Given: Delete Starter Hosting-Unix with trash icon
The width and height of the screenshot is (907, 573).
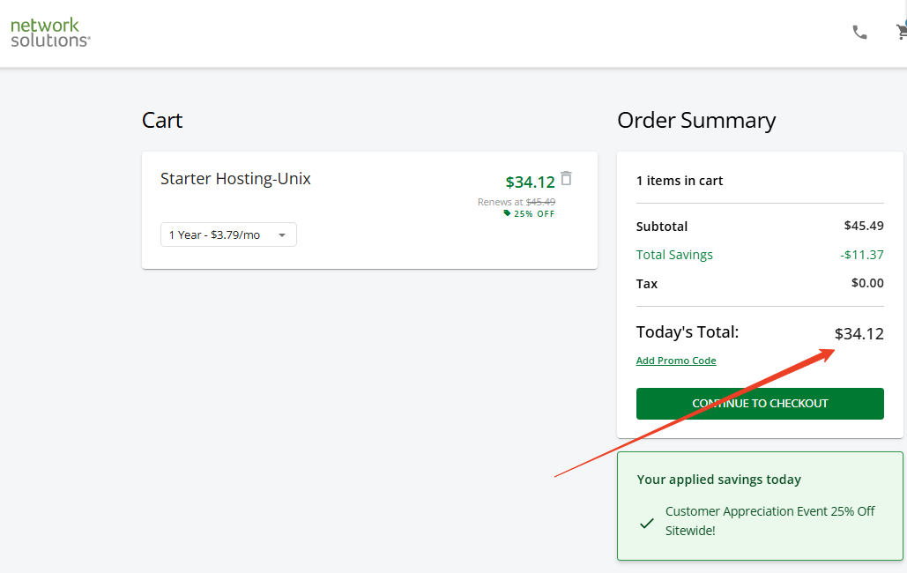Looking at the screenshot, I should (x=566, y=178).
